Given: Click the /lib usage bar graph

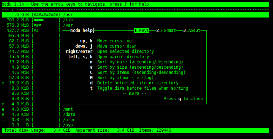Looking at the screenshot, I should point(46,20).
